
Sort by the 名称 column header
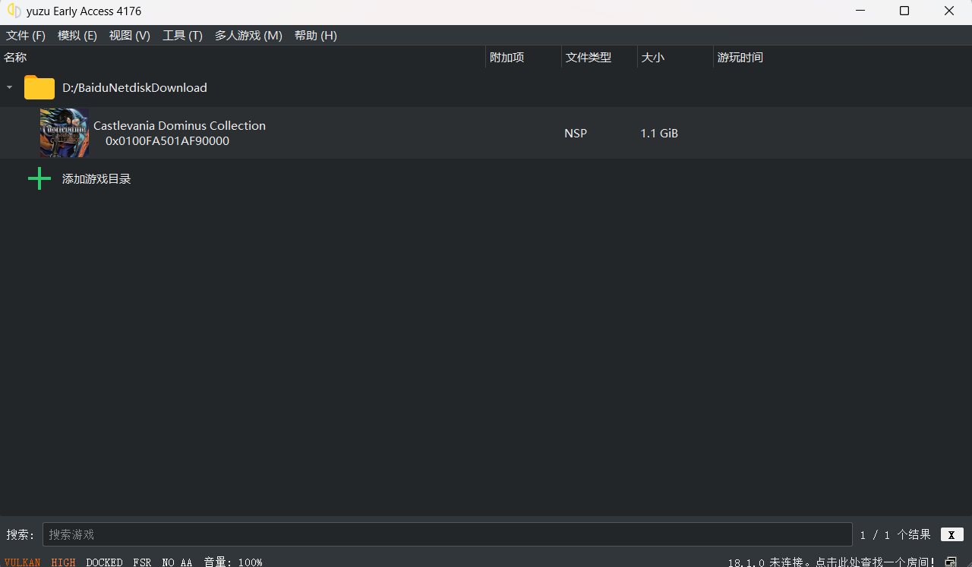pos(242,58)
